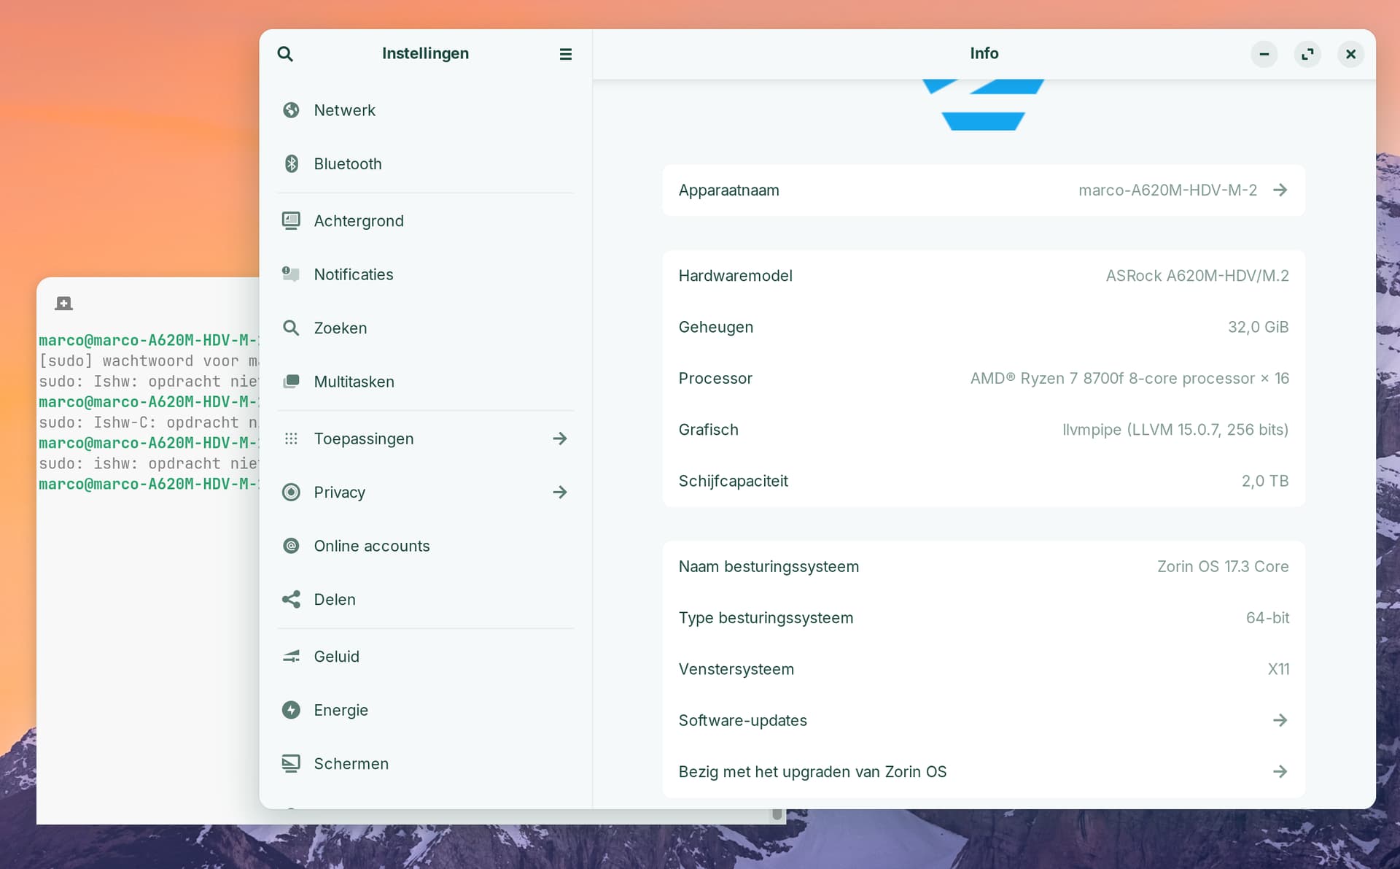Screen dimensions: 1400x869
Task: Select Netwerk settings panel
Action: [425, 110]
